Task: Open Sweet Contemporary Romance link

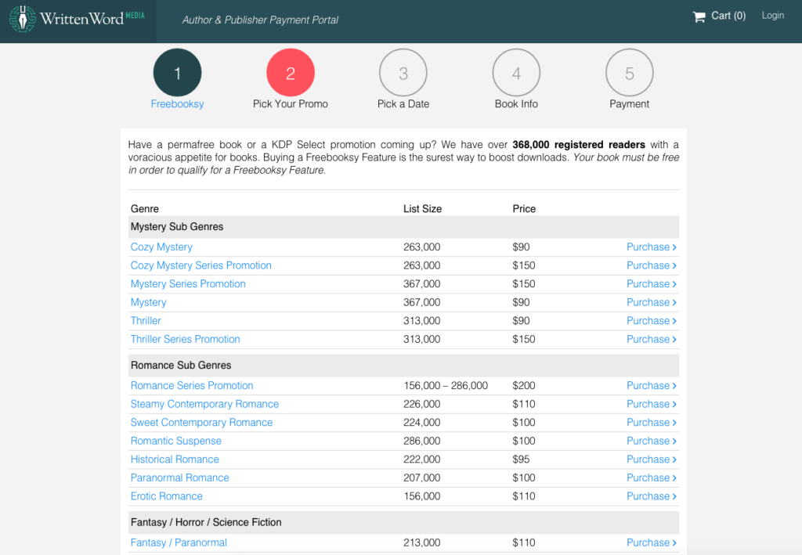Action: (201, 422)
